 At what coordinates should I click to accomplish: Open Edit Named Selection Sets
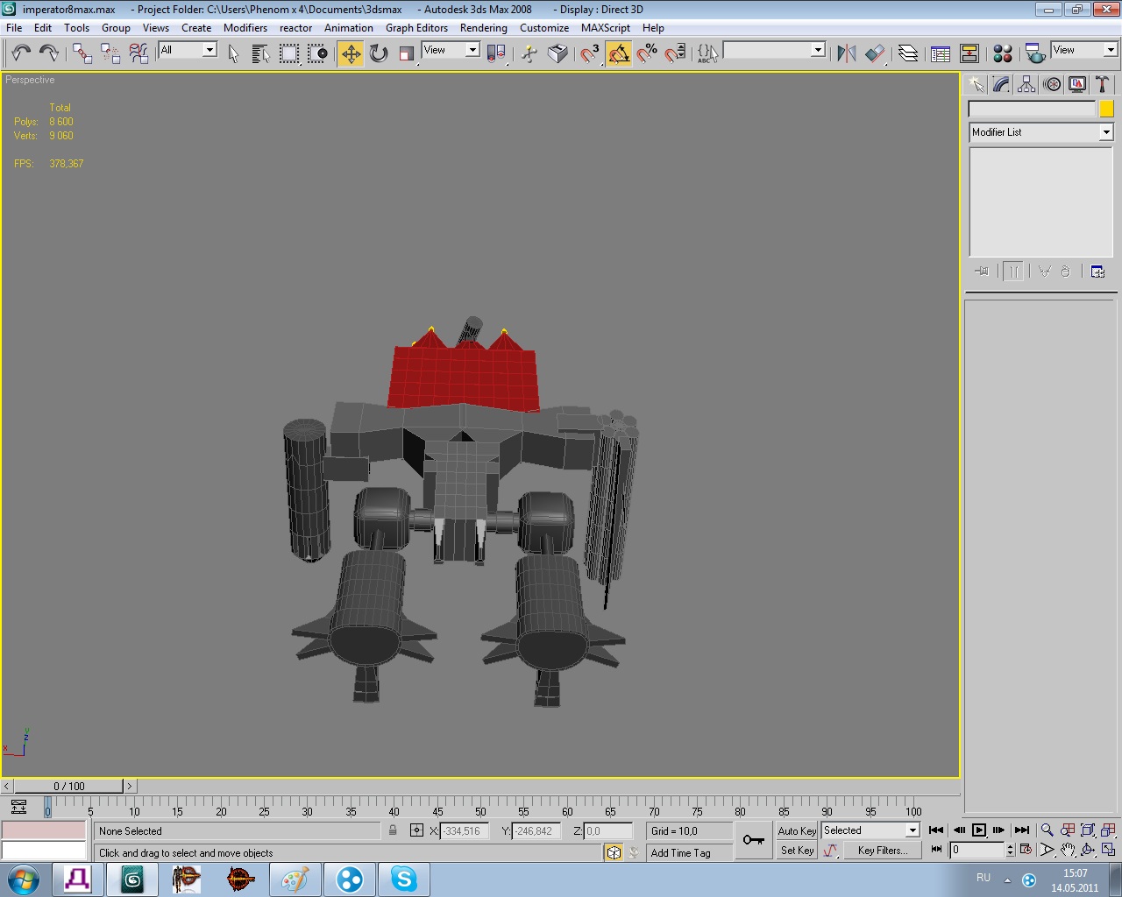pyautogui.click(x=707, y=53)
